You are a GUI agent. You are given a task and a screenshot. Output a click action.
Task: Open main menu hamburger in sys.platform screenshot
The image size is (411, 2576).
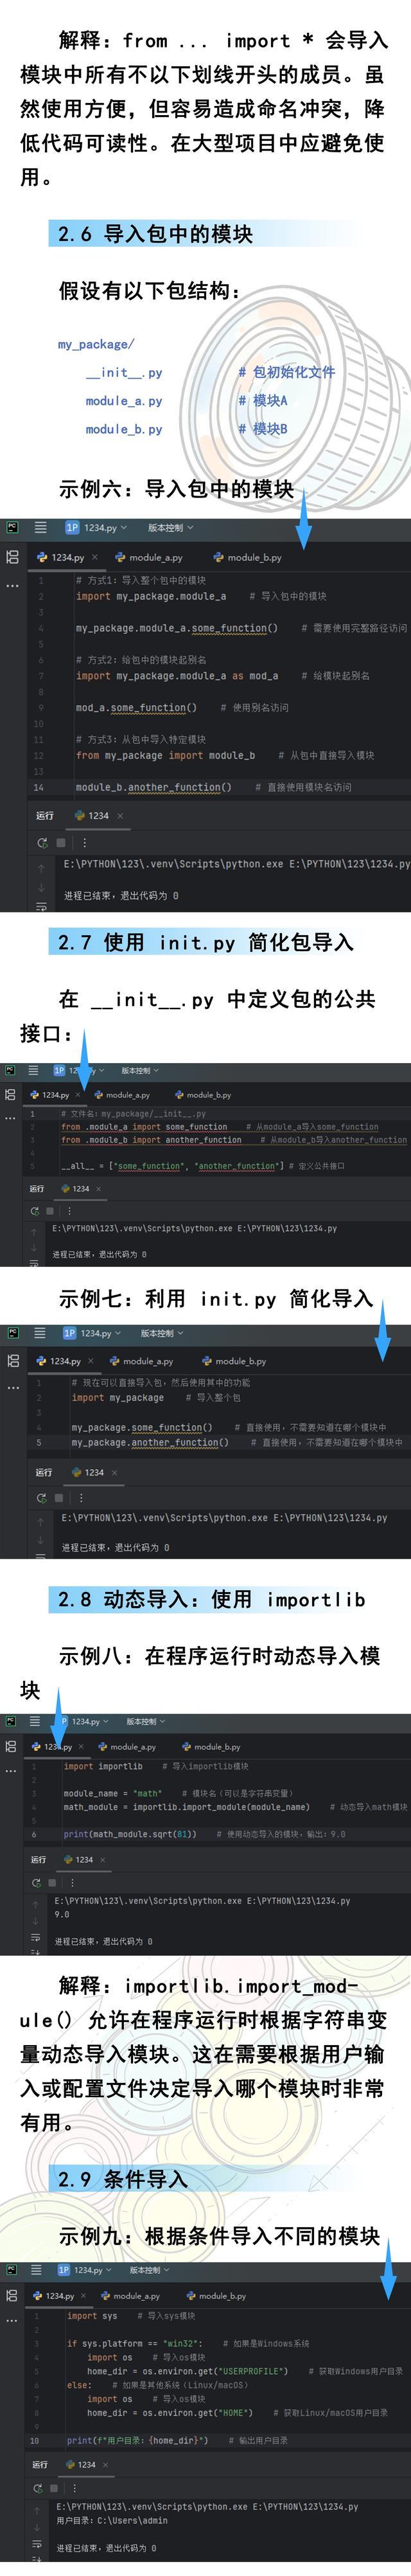click(36, 2270)
